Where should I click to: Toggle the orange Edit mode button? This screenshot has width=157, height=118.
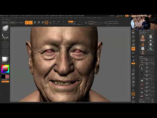coord(27,23)
